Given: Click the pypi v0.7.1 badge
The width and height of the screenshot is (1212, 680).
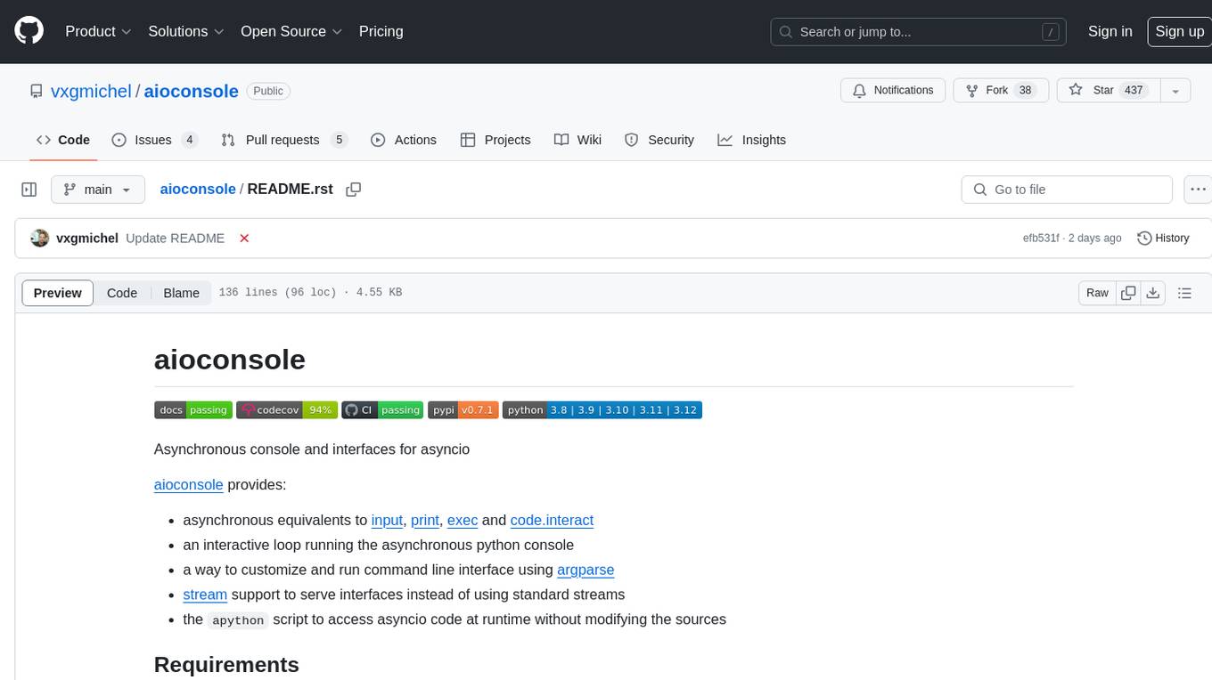Looking at the screenshot, I should [463, 410].
